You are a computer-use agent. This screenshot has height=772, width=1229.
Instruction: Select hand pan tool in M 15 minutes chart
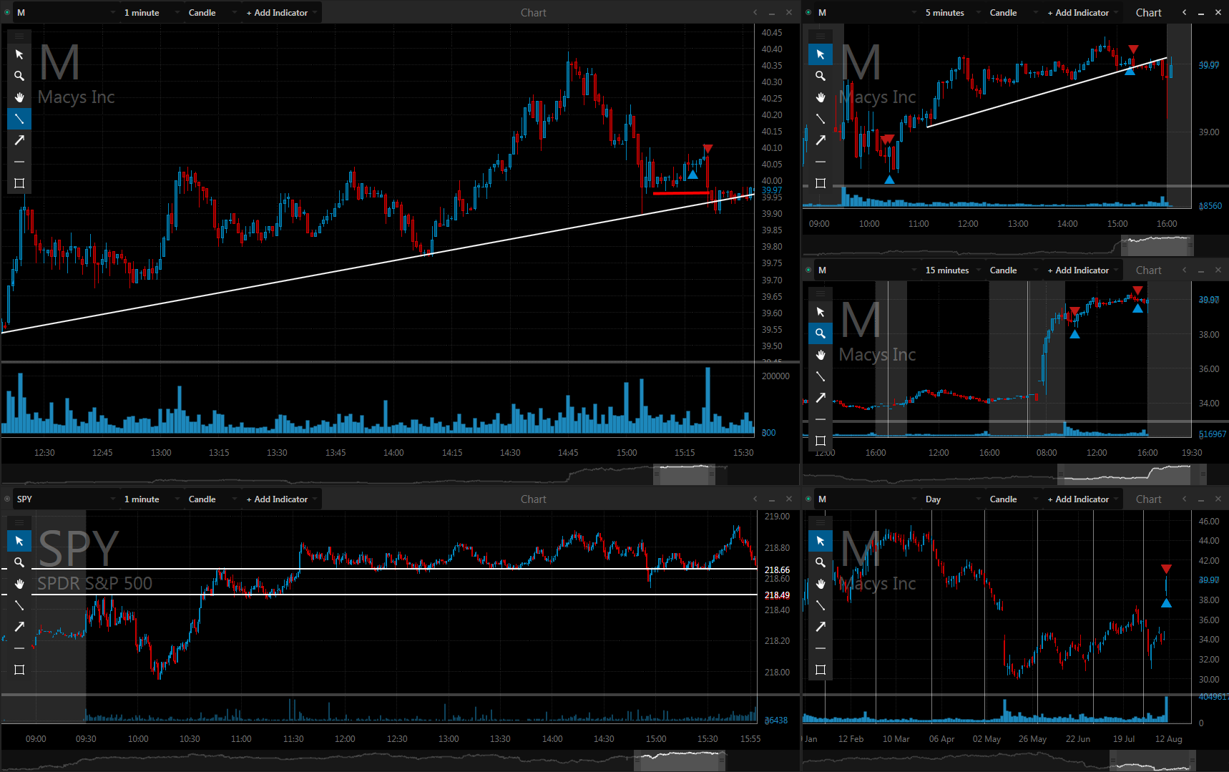coord(821,355)
